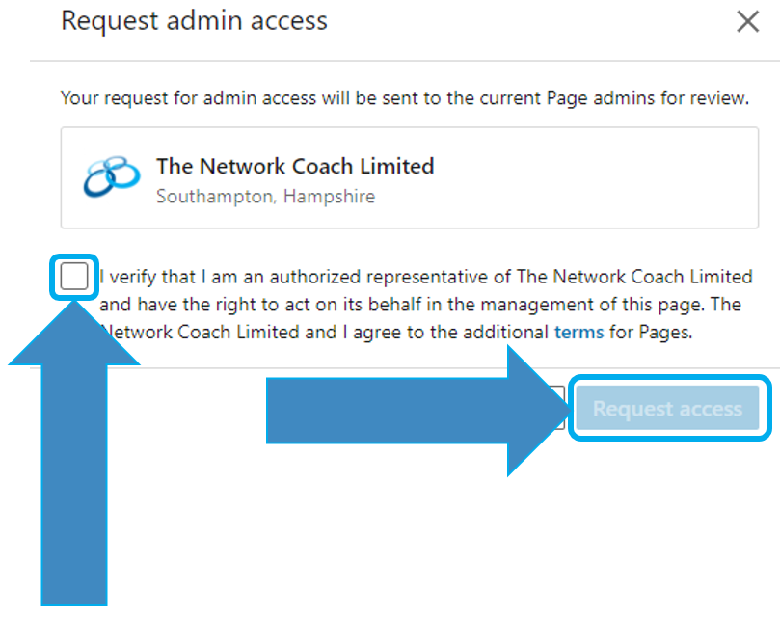Image resolution: width=780 pixels, height=617 pixels.
Task: Click the triangular head of the right-pointing arrow
Action: click(x=535, y=411)
